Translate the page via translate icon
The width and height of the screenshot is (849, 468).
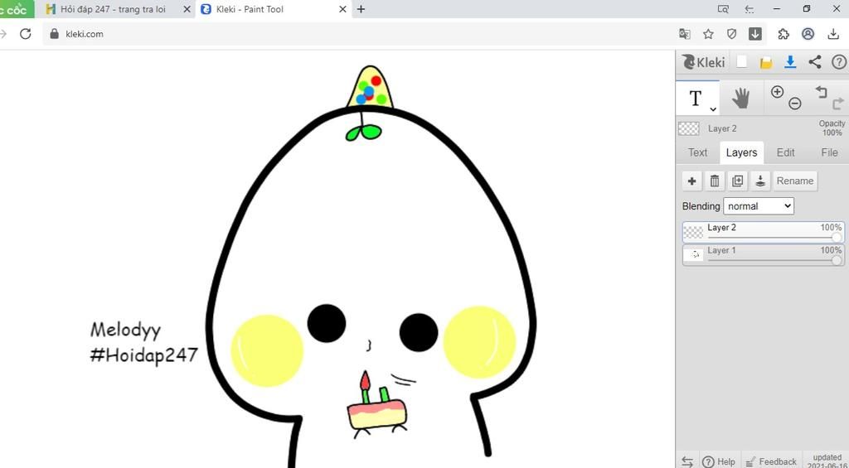pos(684,34)
